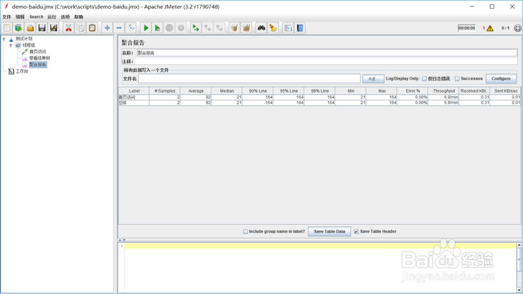The image size is (523, 294).
Task: Toggle 仅日志错误 checkbox
Action: pyautogui.click(x=424, y=79)
